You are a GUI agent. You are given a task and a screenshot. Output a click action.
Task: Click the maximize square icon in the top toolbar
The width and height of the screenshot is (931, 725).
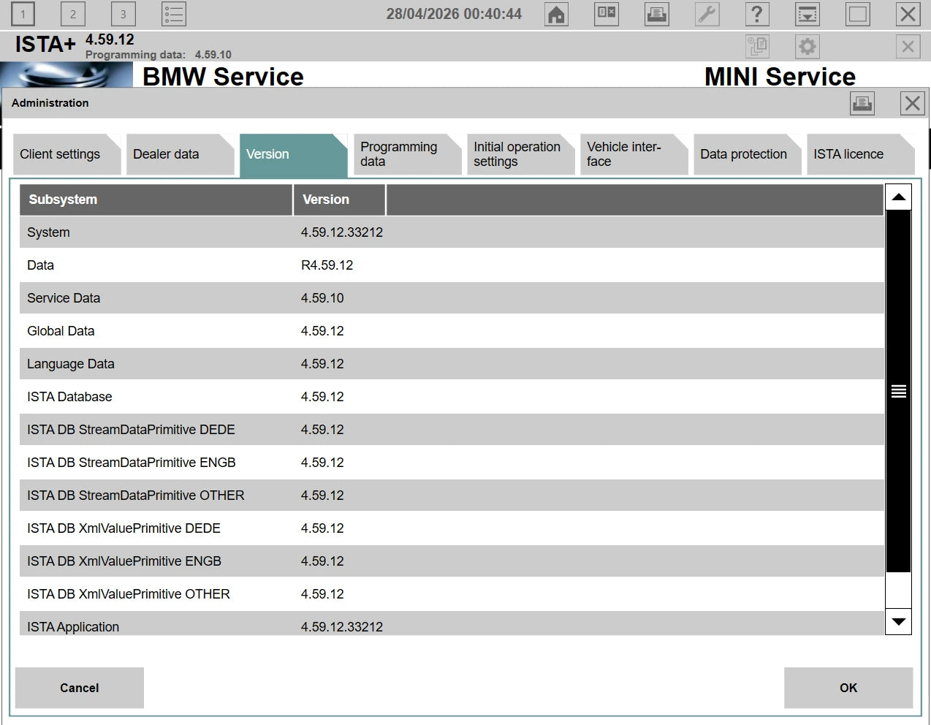858,14
